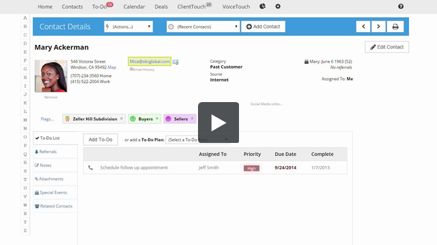
Task: Jump to contacts under letter M
Action: point(25,120)
